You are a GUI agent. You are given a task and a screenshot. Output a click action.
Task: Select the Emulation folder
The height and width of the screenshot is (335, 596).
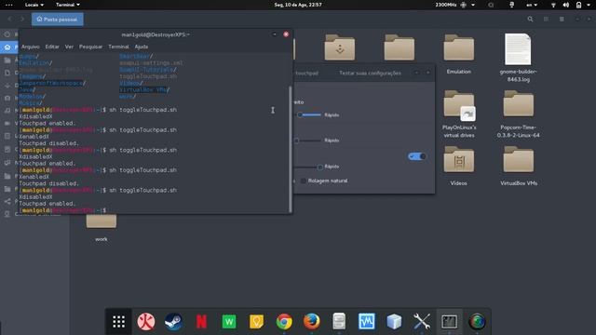point(458,54)
